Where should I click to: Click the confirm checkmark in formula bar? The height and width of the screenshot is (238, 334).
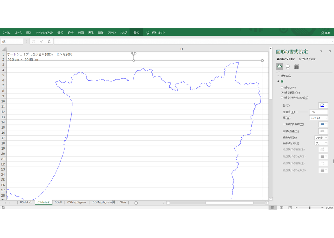[41, 41]
